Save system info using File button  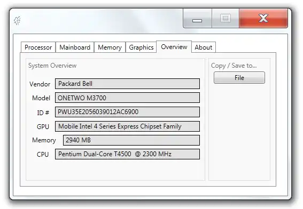239,77
